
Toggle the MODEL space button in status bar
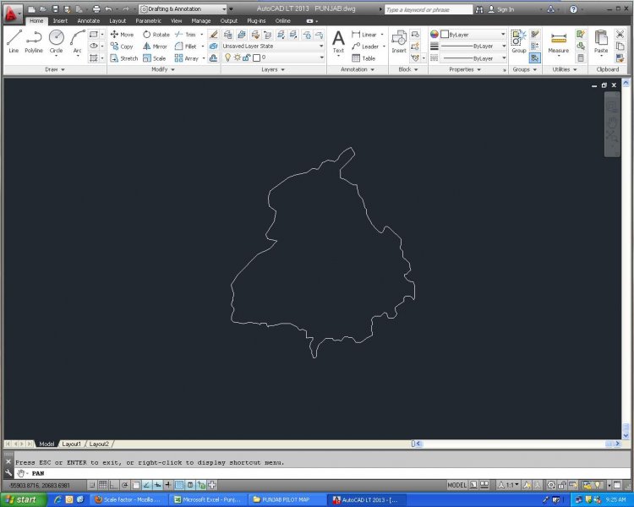[456, 485]
